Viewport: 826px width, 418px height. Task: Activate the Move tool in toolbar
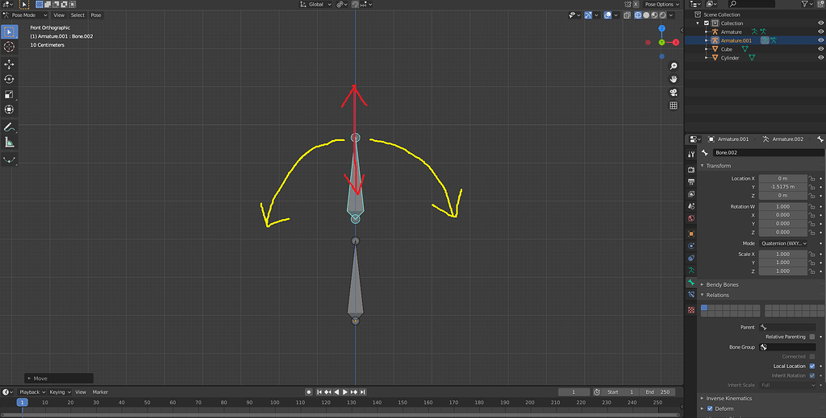coord(9,64)
